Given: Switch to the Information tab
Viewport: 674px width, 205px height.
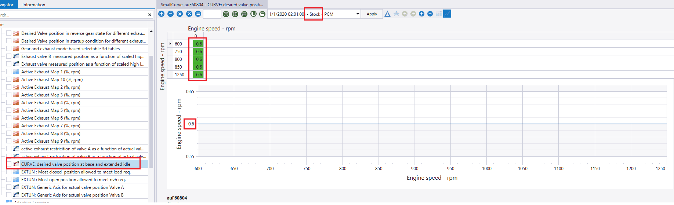Looking at the screenshot, I should [34, 4].
